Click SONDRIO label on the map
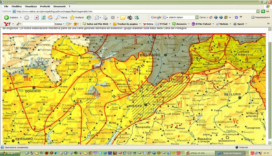The height and width of the screenshot is (156, 272). coord(32,91)
